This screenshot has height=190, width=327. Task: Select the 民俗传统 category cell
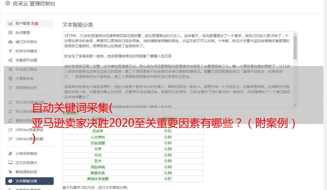pos(98,167)
